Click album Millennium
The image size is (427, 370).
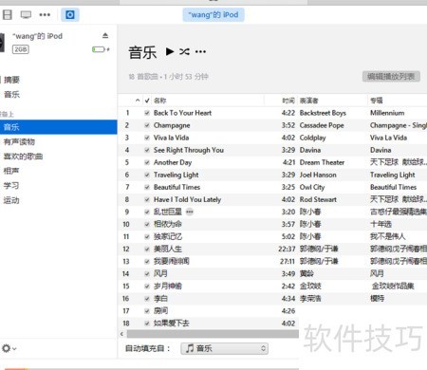(387, 113)
